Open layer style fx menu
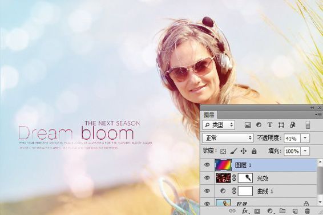The image size is (323, 215). [245, 211]
